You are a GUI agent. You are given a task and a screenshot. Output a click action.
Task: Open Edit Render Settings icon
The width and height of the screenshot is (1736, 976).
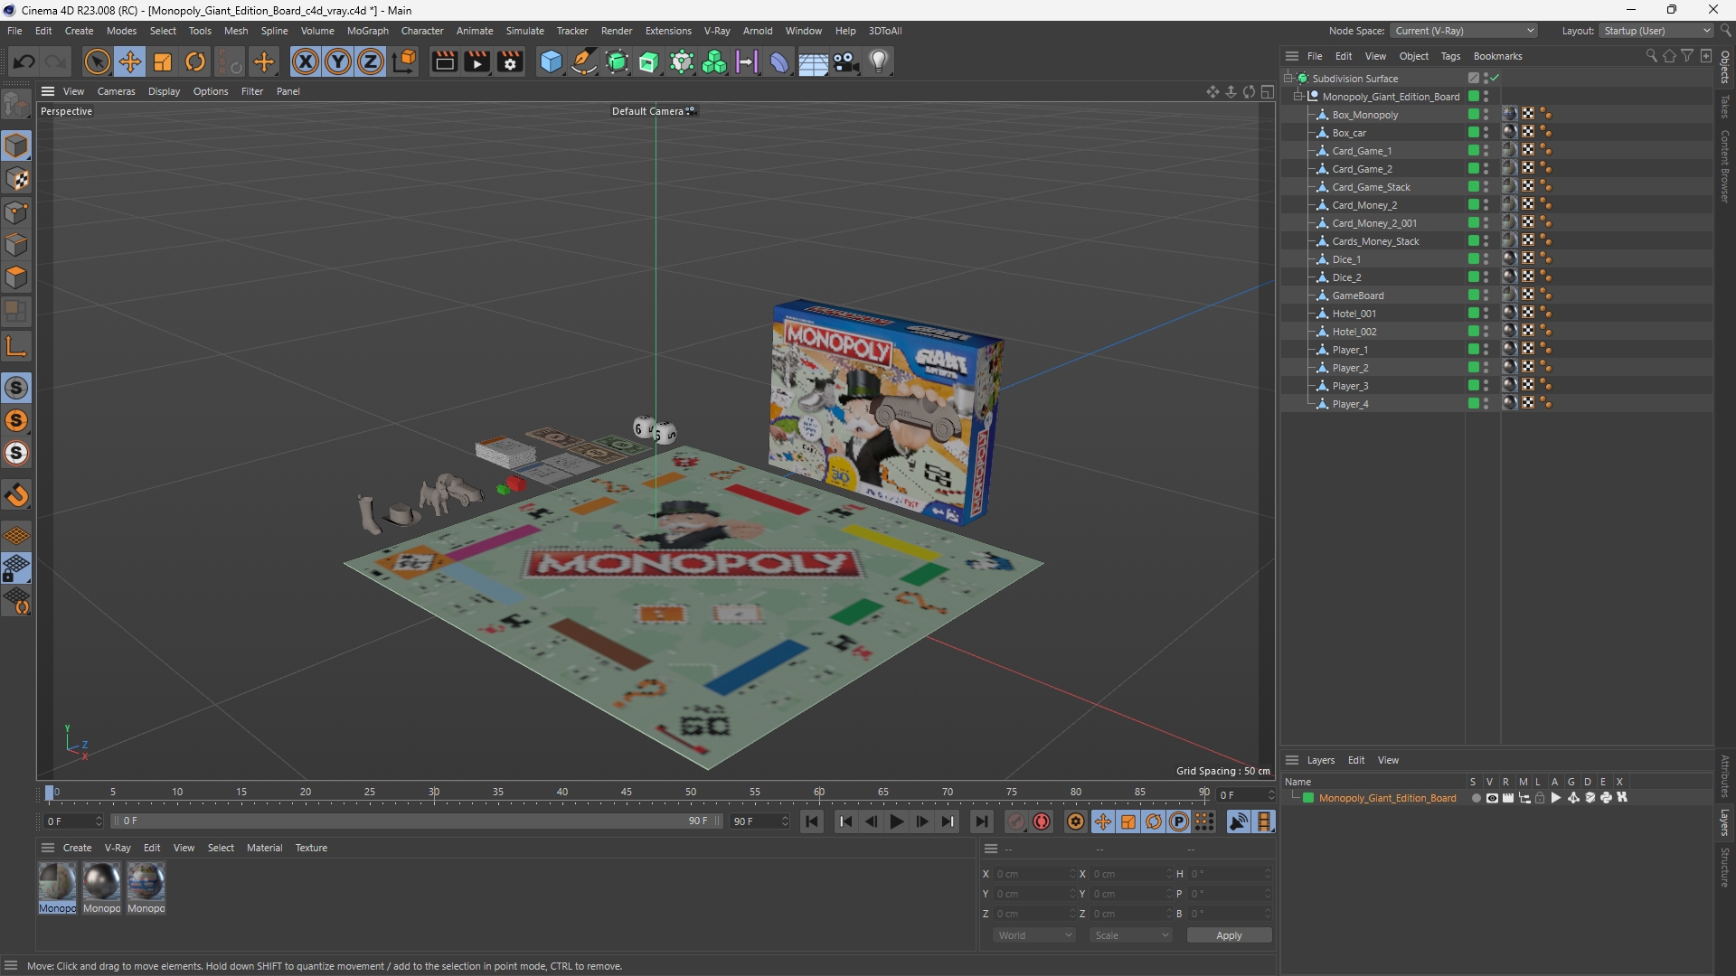pos(511,61)
